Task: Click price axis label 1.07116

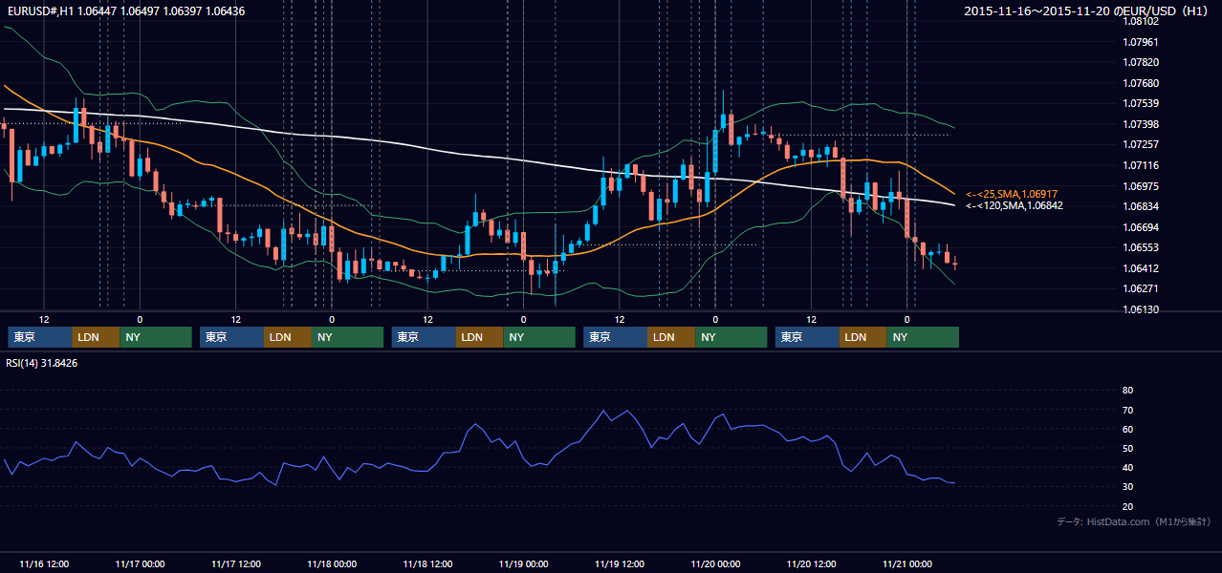Action: pyautogui.click(x=1140, y=165)
